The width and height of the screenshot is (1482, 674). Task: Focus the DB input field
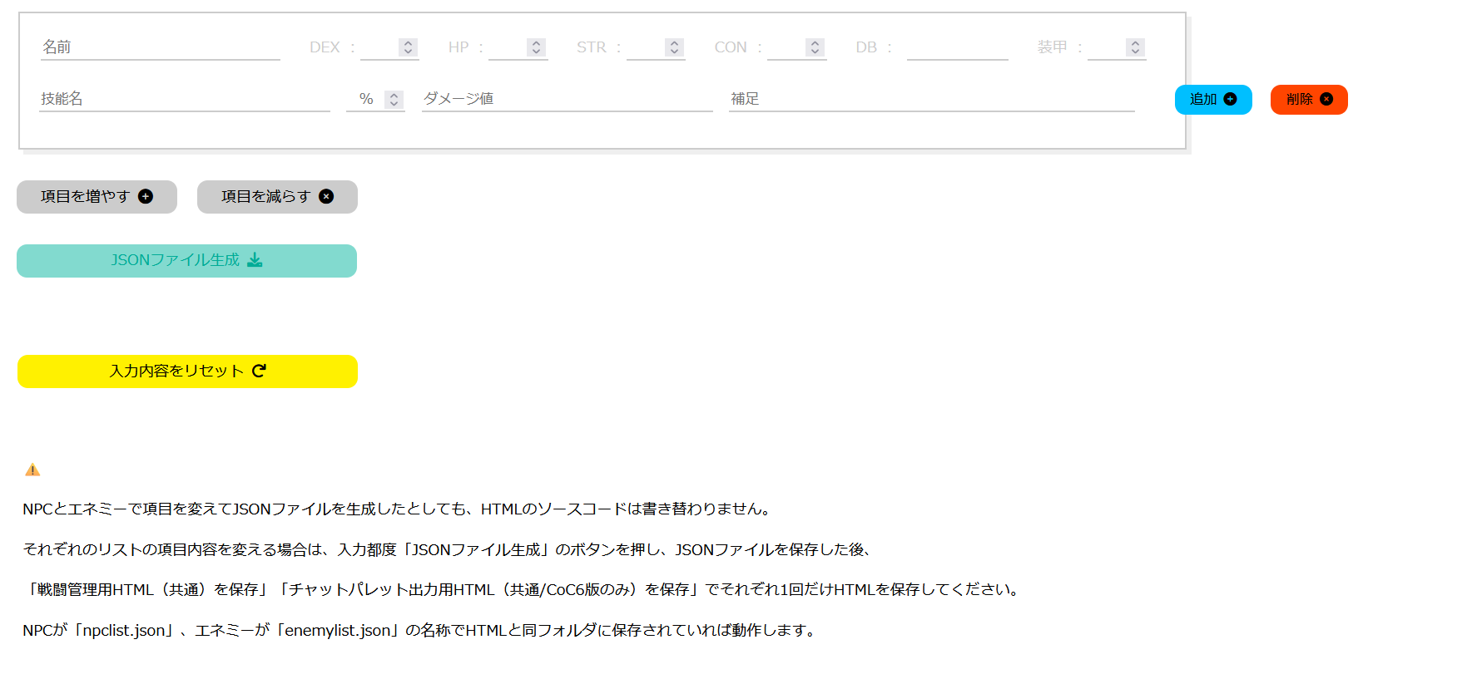click(x=957, y=47)
